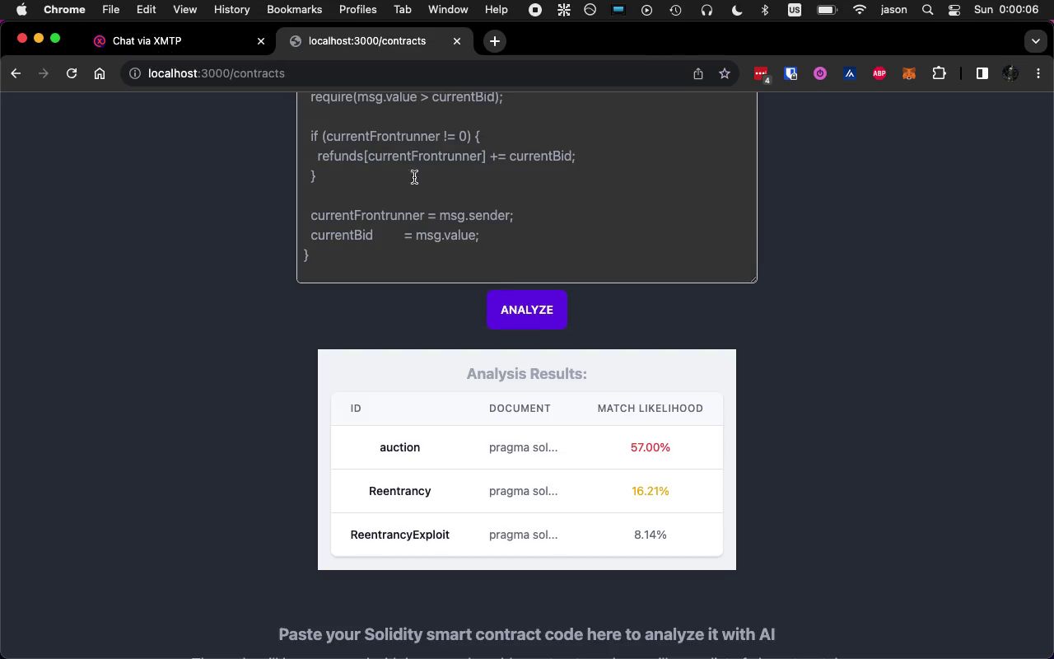Click the Time Machine clock icon
1054x659 pixels.
click(676, 10)
